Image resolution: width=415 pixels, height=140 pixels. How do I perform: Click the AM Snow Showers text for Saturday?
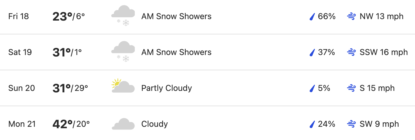[176, 52]
